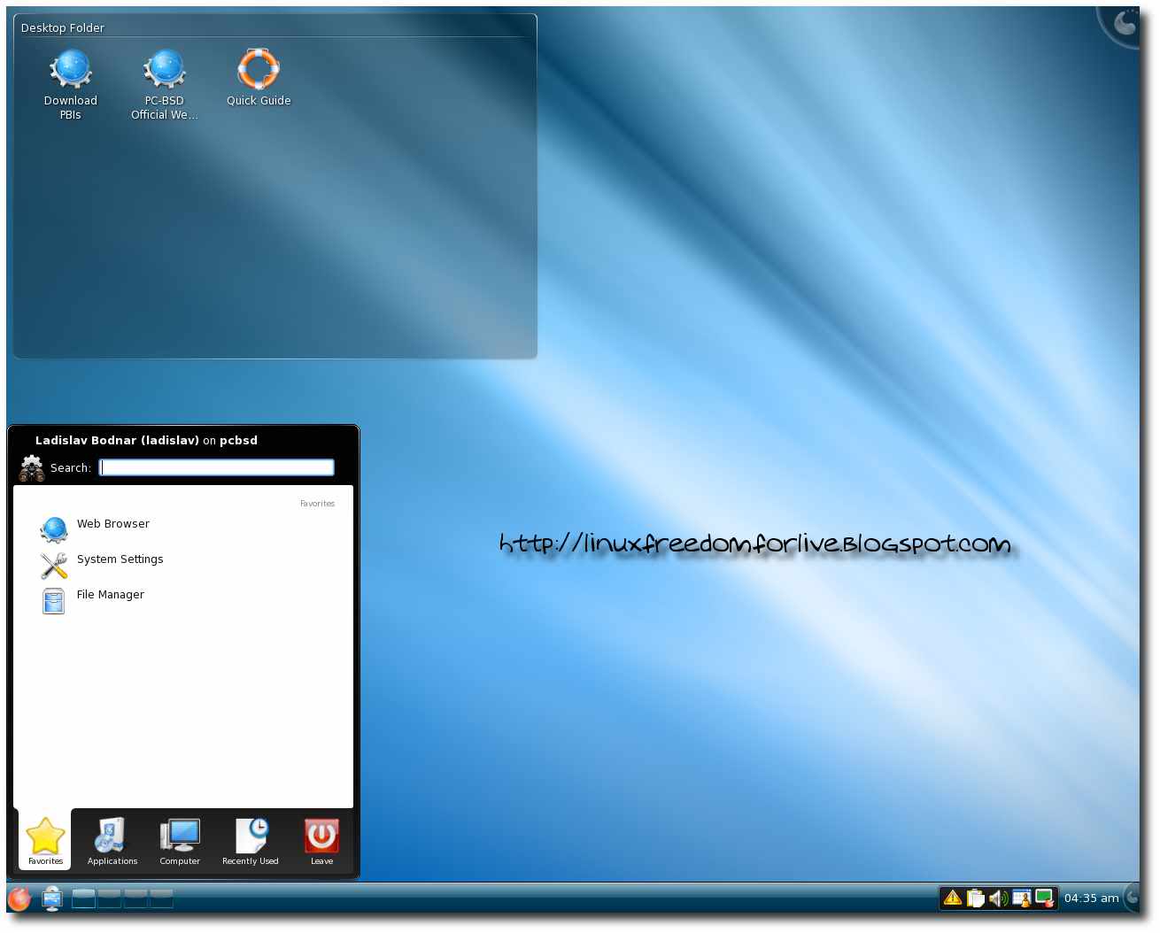
Task: Open the PC-BSD Official Website shortcut
Action: 165,70
